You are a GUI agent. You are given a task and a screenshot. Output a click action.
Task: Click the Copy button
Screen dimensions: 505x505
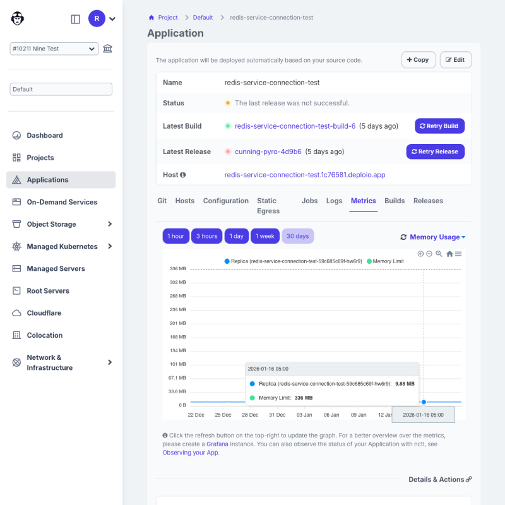[419, 59]
